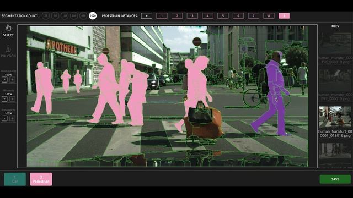Increase lines opacity with plus button
The width and height of the screenshot is (353, 198).
point(12,118)
